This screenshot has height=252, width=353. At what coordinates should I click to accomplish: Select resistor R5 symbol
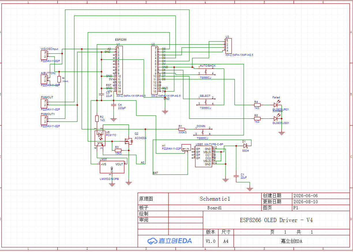(257, 119)
